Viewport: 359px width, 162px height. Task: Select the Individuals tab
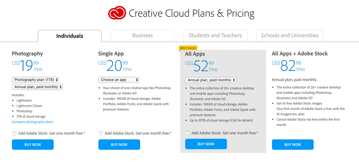point(69,36)
